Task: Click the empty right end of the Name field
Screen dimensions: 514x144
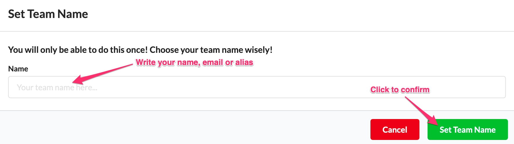Action: click(x=479, y=87)
